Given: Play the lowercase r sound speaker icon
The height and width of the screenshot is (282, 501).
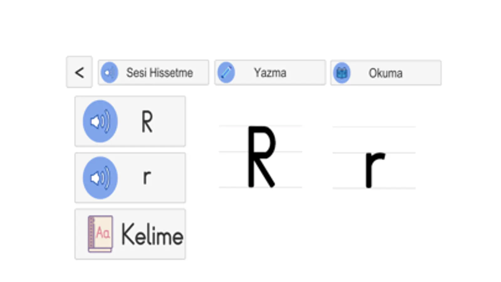Looking at the screenshot, I should 100,178.
